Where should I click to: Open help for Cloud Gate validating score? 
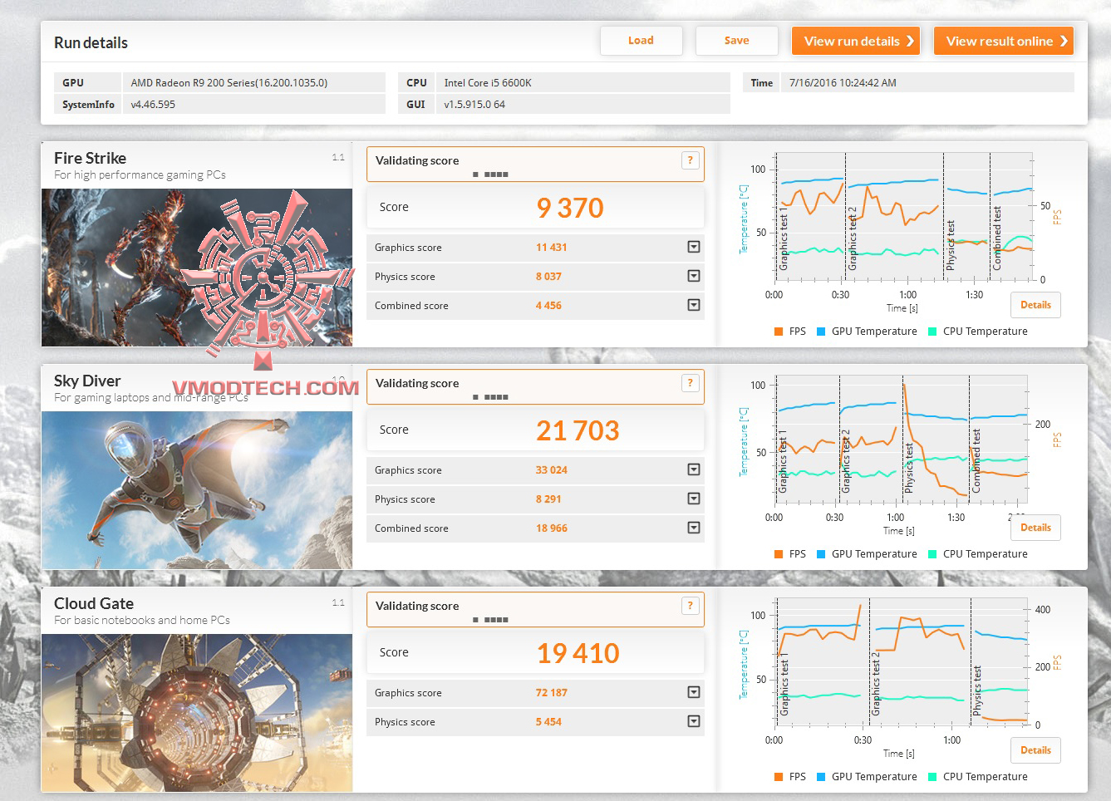click(690, 606)
